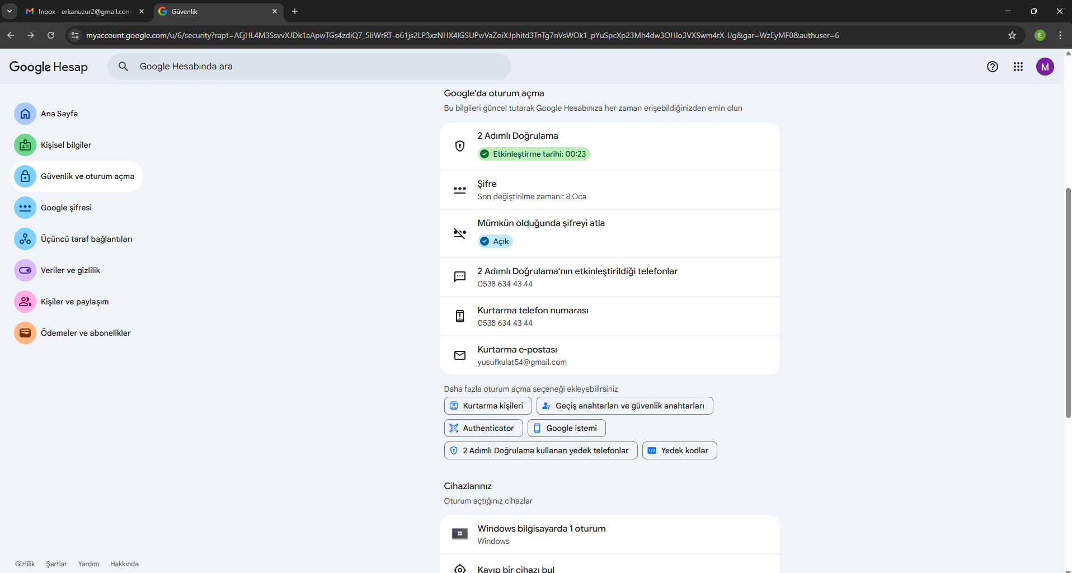Viewport: 1072px width, 573px height.
Task: Open Mümkün olduğunda şifreyi atla setting
Action: (610, 233)
